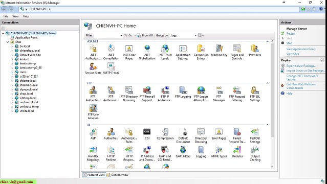Viewport: 327px width, 184px height.
Task: Click Change .NET Framework Version link
Action: point(302,78)
